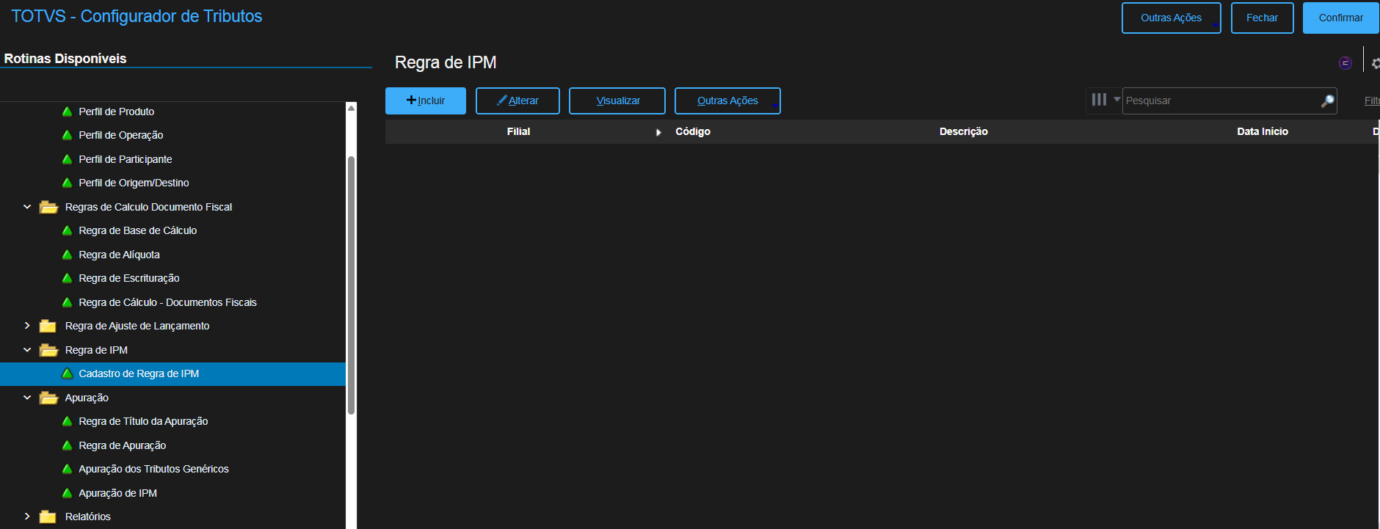Open the Outras Ações menu beside Fechar
1380x529 pixels.
pos(1171,18)
